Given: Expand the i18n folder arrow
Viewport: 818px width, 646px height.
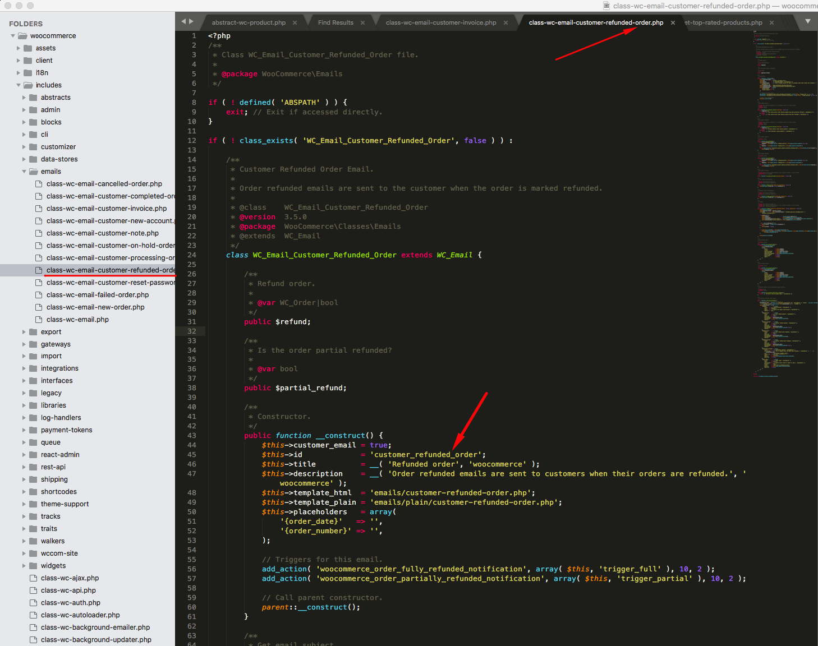Looking at the screenshot, I should (19, 73).
